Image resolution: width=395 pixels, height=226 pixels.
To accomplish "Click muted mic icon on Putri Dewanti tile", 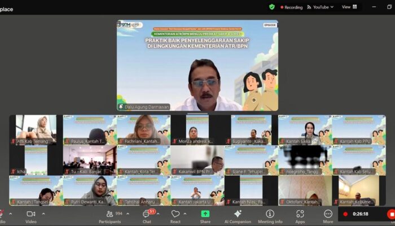I will (67, 202).
